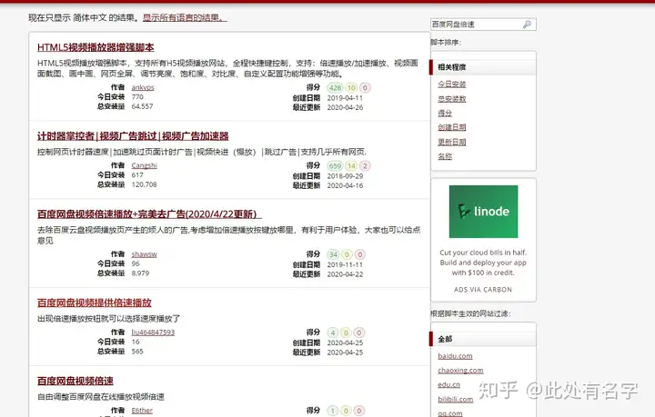Filter scripts by edu.cn
655x417 pixels.
point(448,384)
